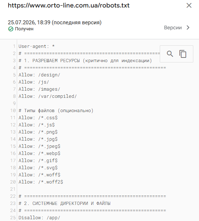Click the green Получен status checkmark
This screenshot has height=221, width=199.
[11, 29]
